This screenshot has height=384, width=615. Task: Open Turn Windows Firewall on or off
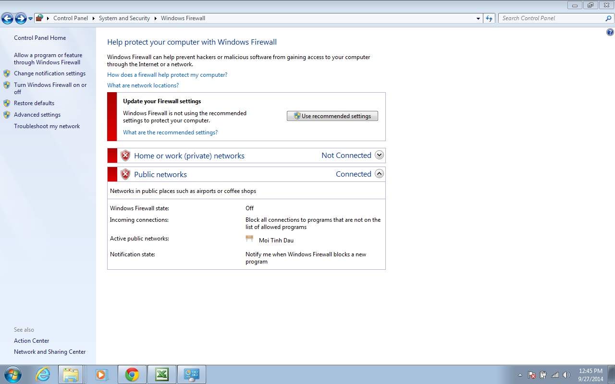coord(50,88)
